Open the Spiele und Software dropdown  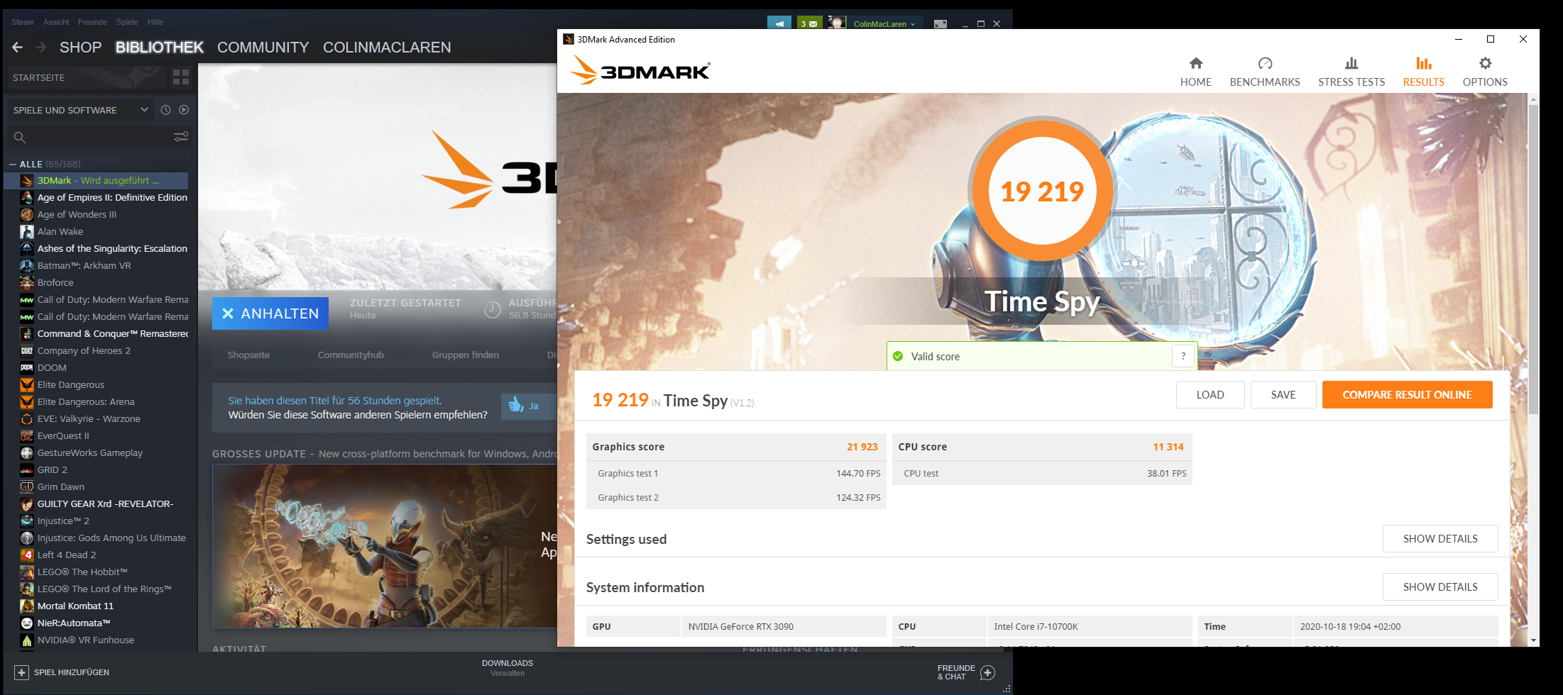tap(81, 110)
